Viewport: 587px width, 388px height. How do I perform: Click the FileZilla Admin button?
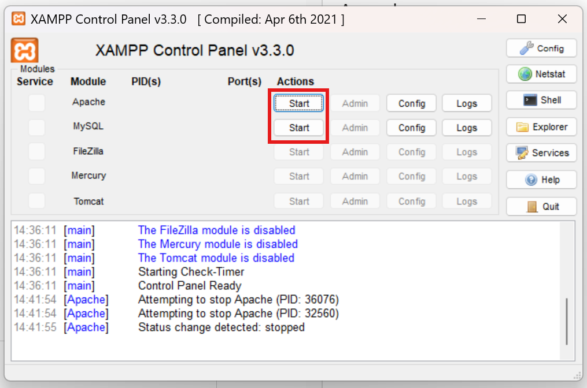(355, 152)
